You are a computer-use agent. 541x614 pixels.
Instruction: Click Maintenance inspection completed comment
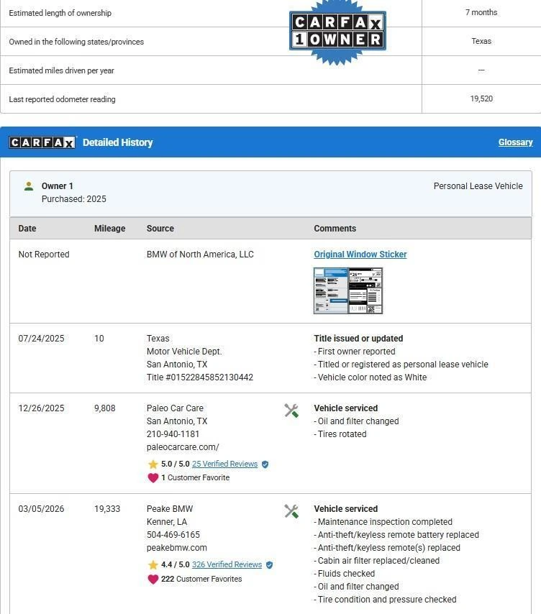coord(383,521)
